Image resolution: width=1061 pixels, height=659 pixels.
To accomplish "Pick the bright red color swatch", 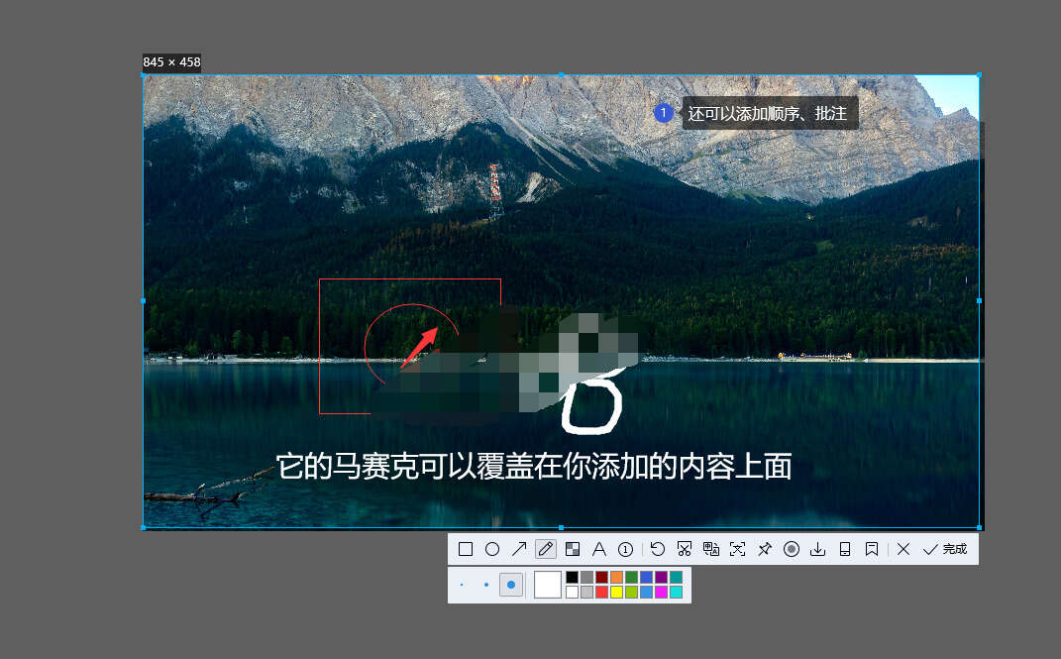I will coord(602,592).
